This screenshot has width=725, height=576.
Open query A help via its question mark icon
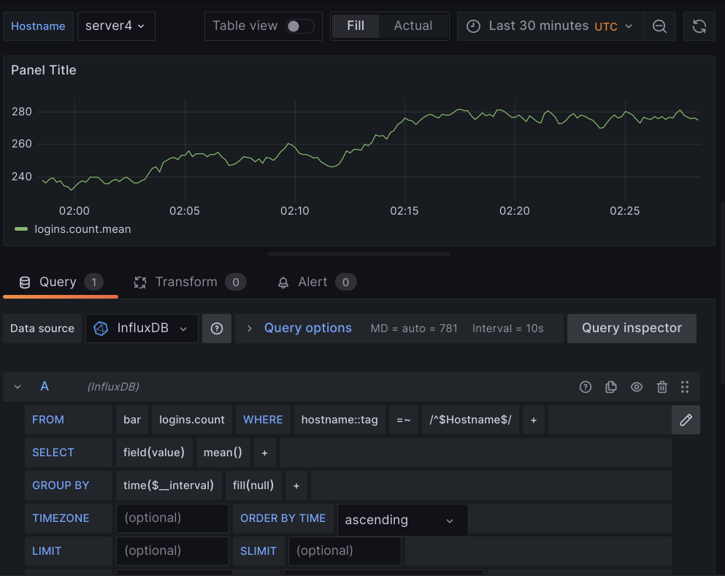click(585, 387)
